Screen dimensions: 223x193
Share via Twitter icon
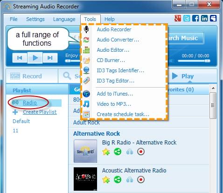click(x=187, y=18)
